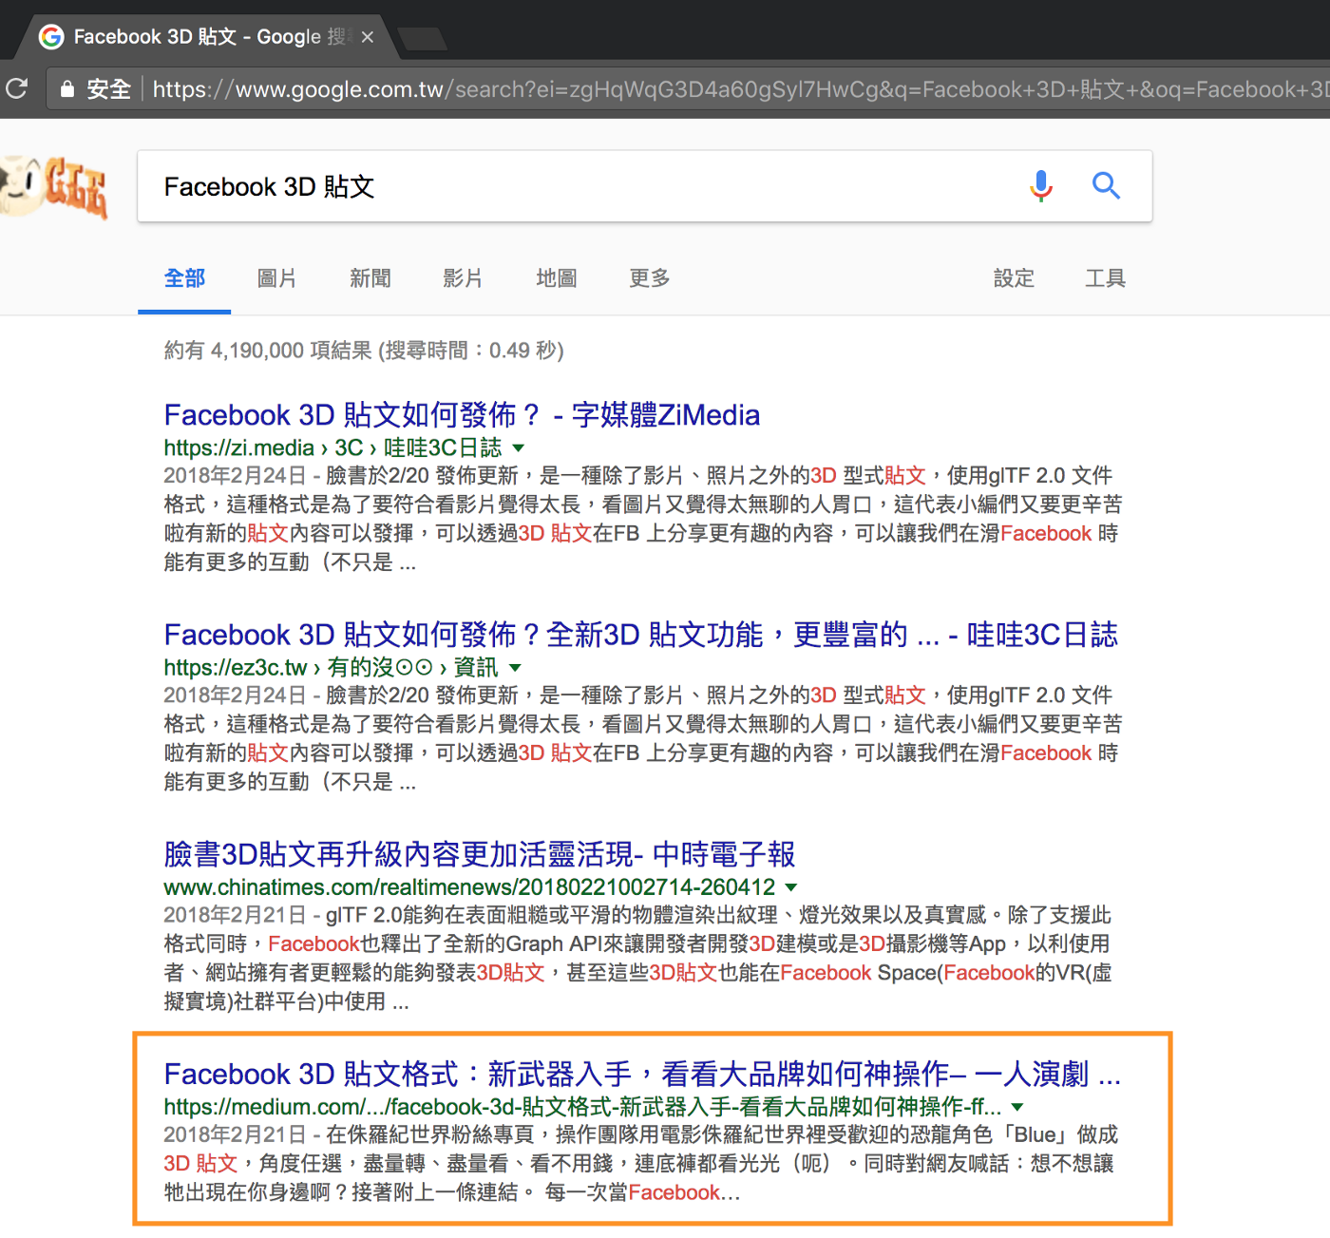Open 臉書3D貼文再升級 中時電子報 result
This screenshot has width=1330, height=1238.
480,854
